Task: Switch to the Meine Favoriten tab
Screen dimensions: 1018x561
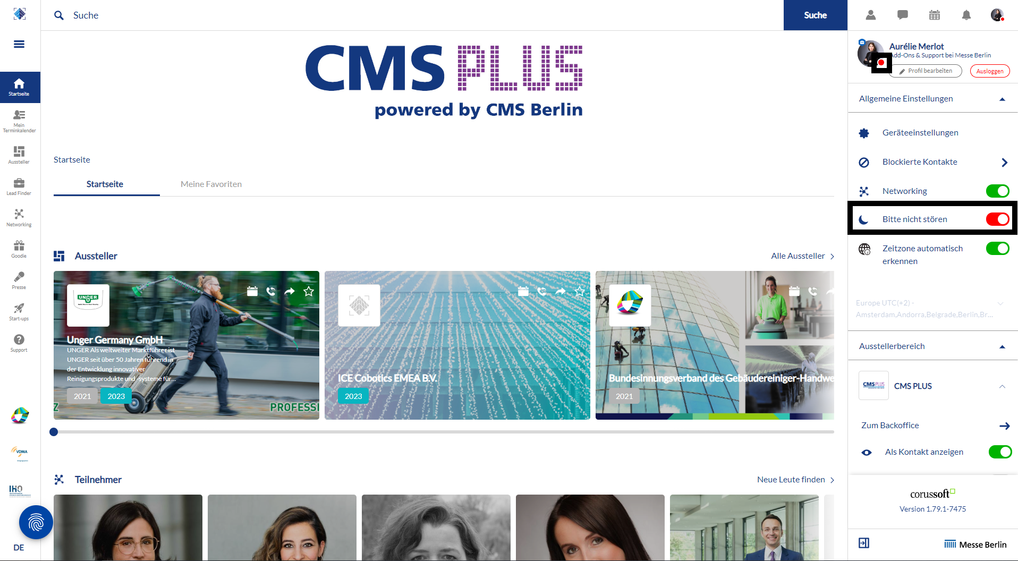Action: (x=211, y=184)
